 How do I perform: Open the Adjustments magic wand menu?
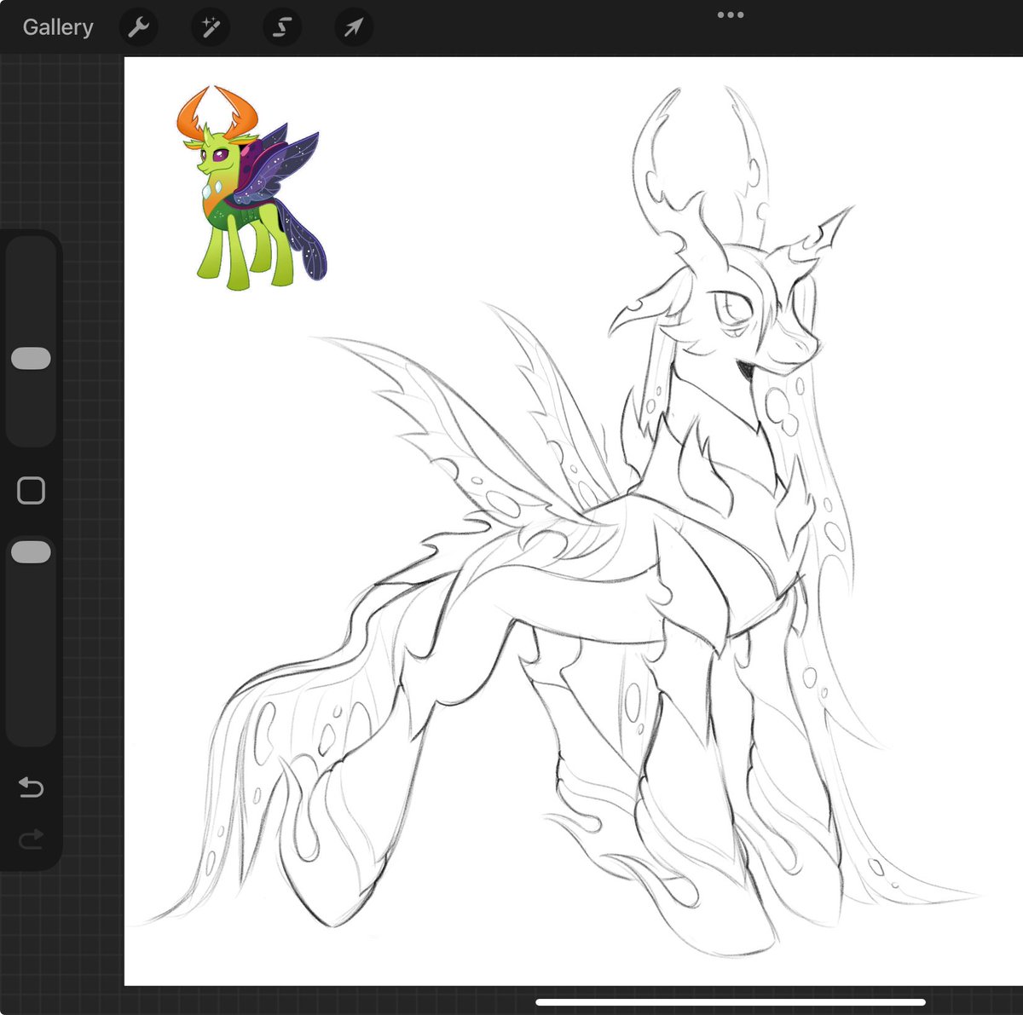[x=210, y=28]
